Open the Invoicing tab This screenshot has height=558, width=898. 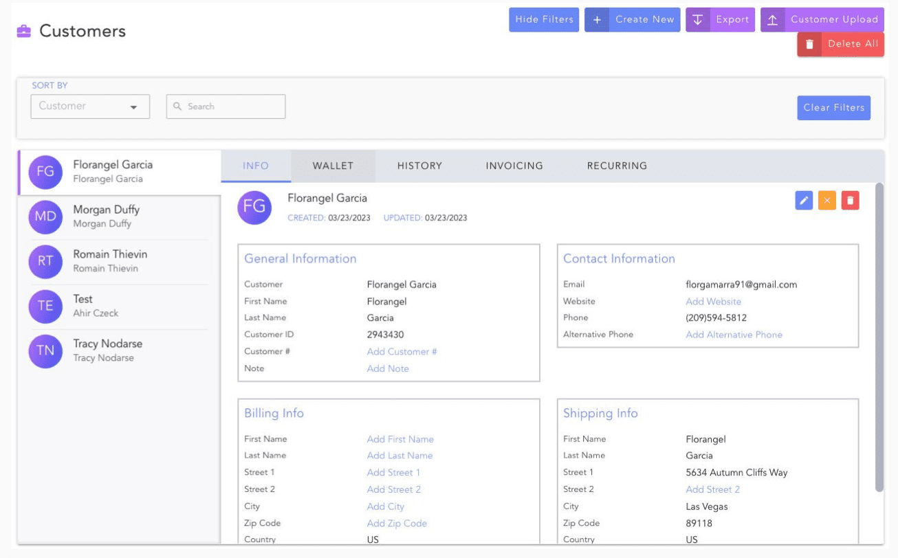514,166
